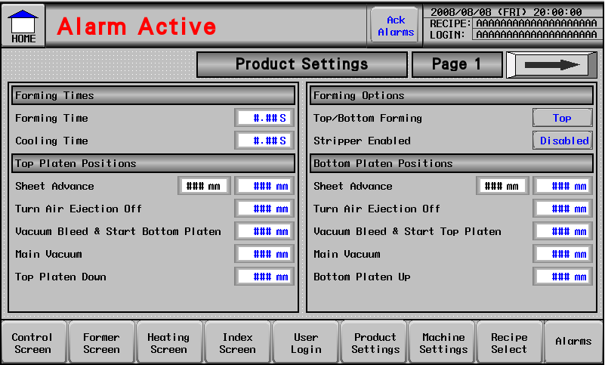Click the HOME house icon

pos(23,25)
